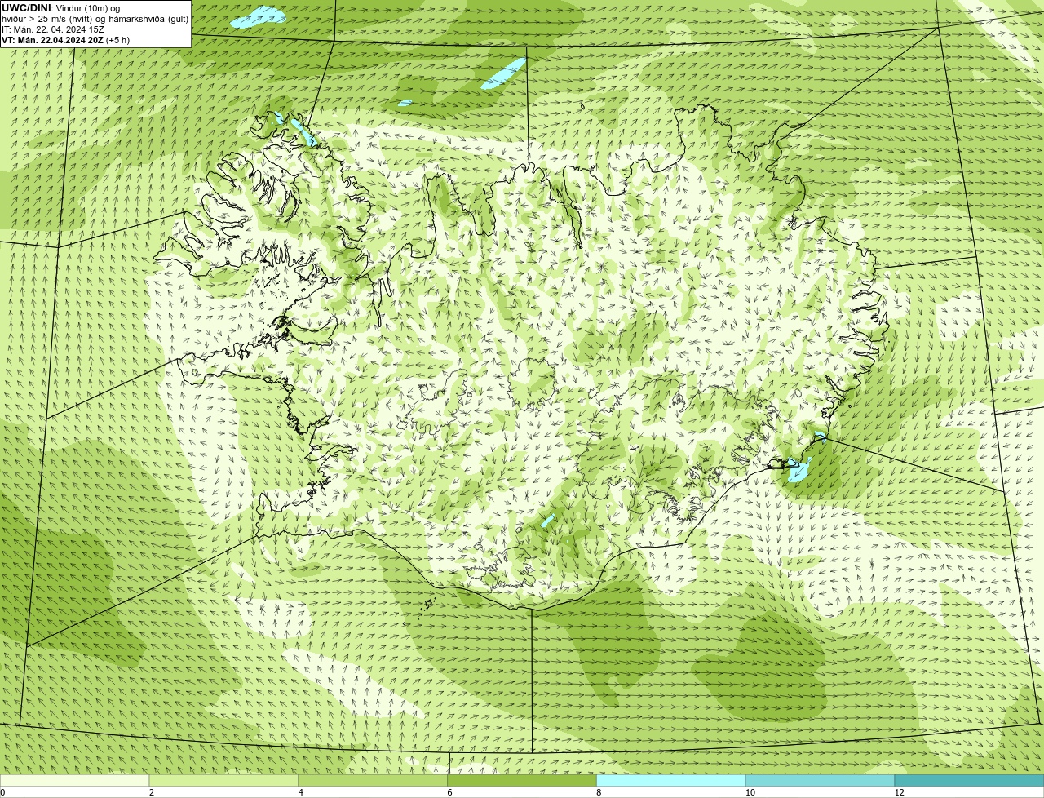Click the '8' label under the color scale
1044x798 pixels.
pyautogui.click(x=598, y=792)
